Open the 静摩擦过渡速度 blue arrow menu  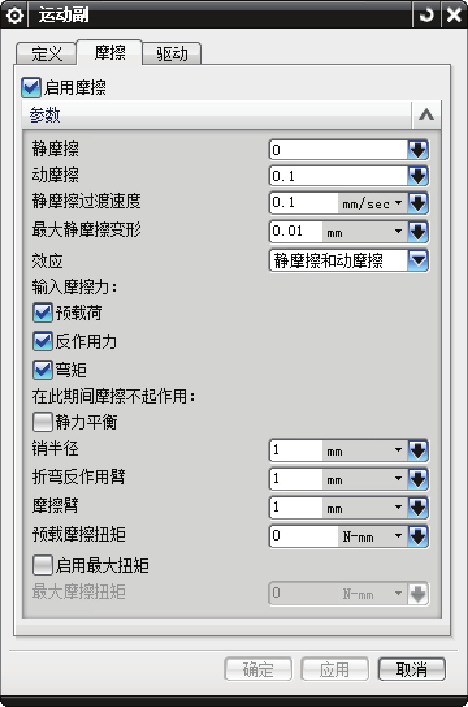pyautogui.click(x=418, y=202)
